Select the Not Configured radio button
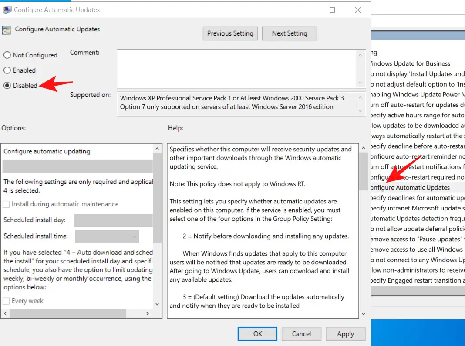The width and height of the screenshot is (465, 346). [7, 55]
